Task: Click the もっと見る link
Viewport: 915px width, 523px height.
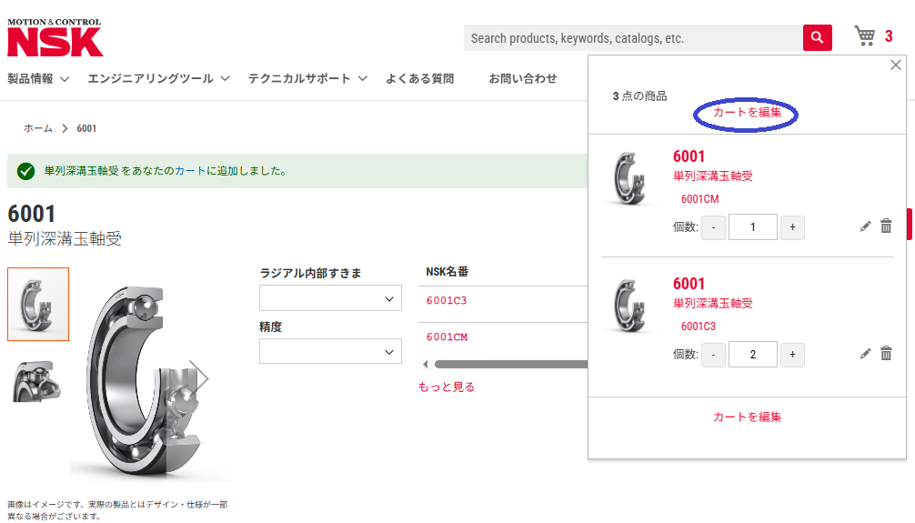Action: [x=446, y=387]
